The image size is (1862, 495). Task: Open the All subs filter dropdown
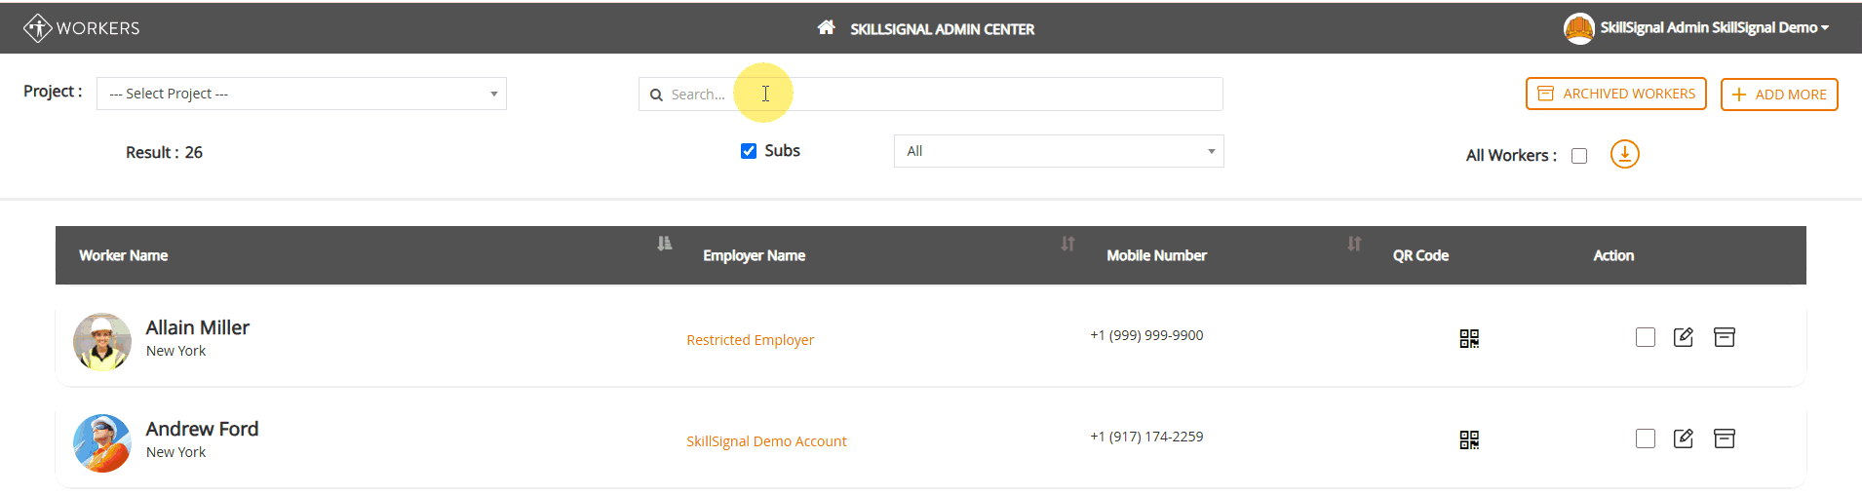[x=1059, y=151]
